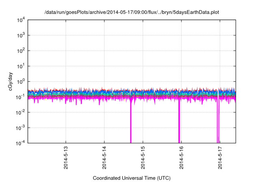Image resolution: width=260 pixels, height=182 pixels.
Task: Click the 10^4 y-axis tick label
Action: pyautogui.click(x=21, y=20)
